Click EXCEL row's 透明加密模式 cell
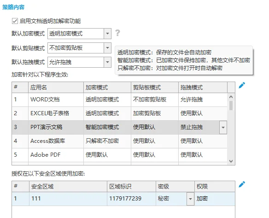This screenshot has width=269, height=218. pos(107,113)
